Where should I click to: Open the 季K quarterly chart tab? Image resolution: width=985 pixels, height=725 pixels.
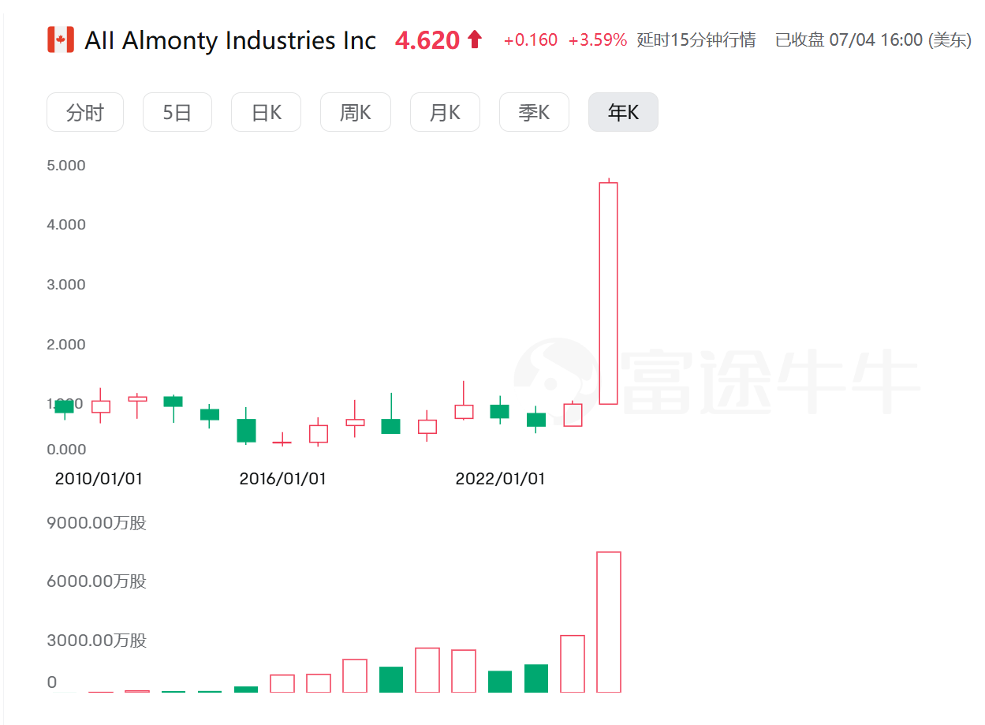pyautogui.click(x=534, y=113)
